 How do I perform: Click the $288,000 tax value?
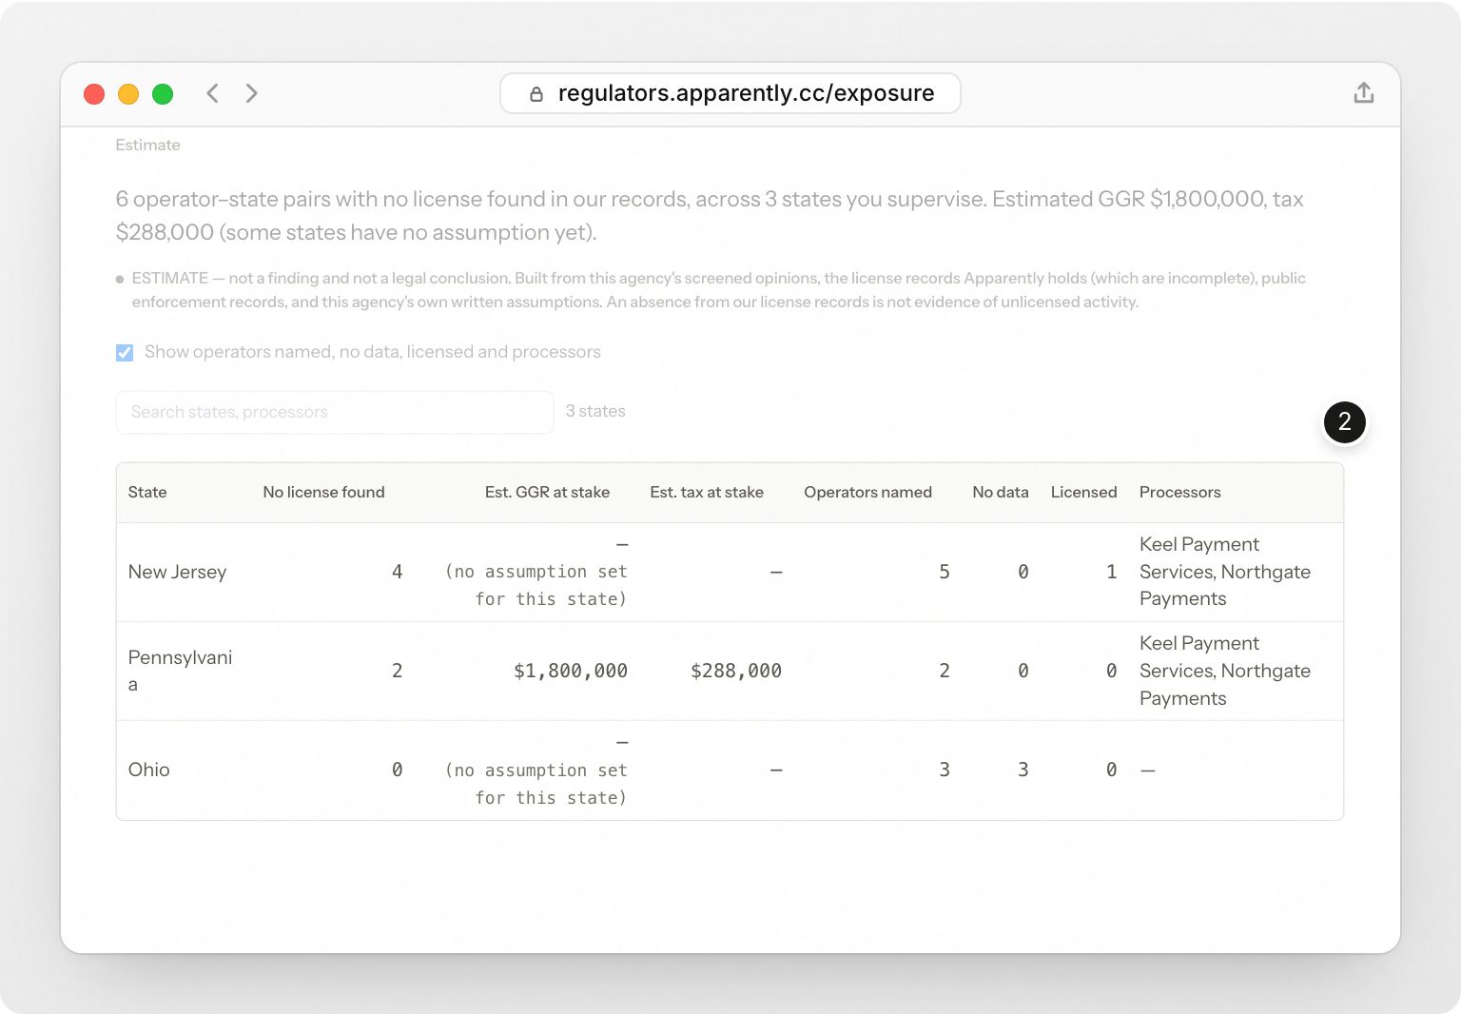pyautogui.click(x=735, y=671)
